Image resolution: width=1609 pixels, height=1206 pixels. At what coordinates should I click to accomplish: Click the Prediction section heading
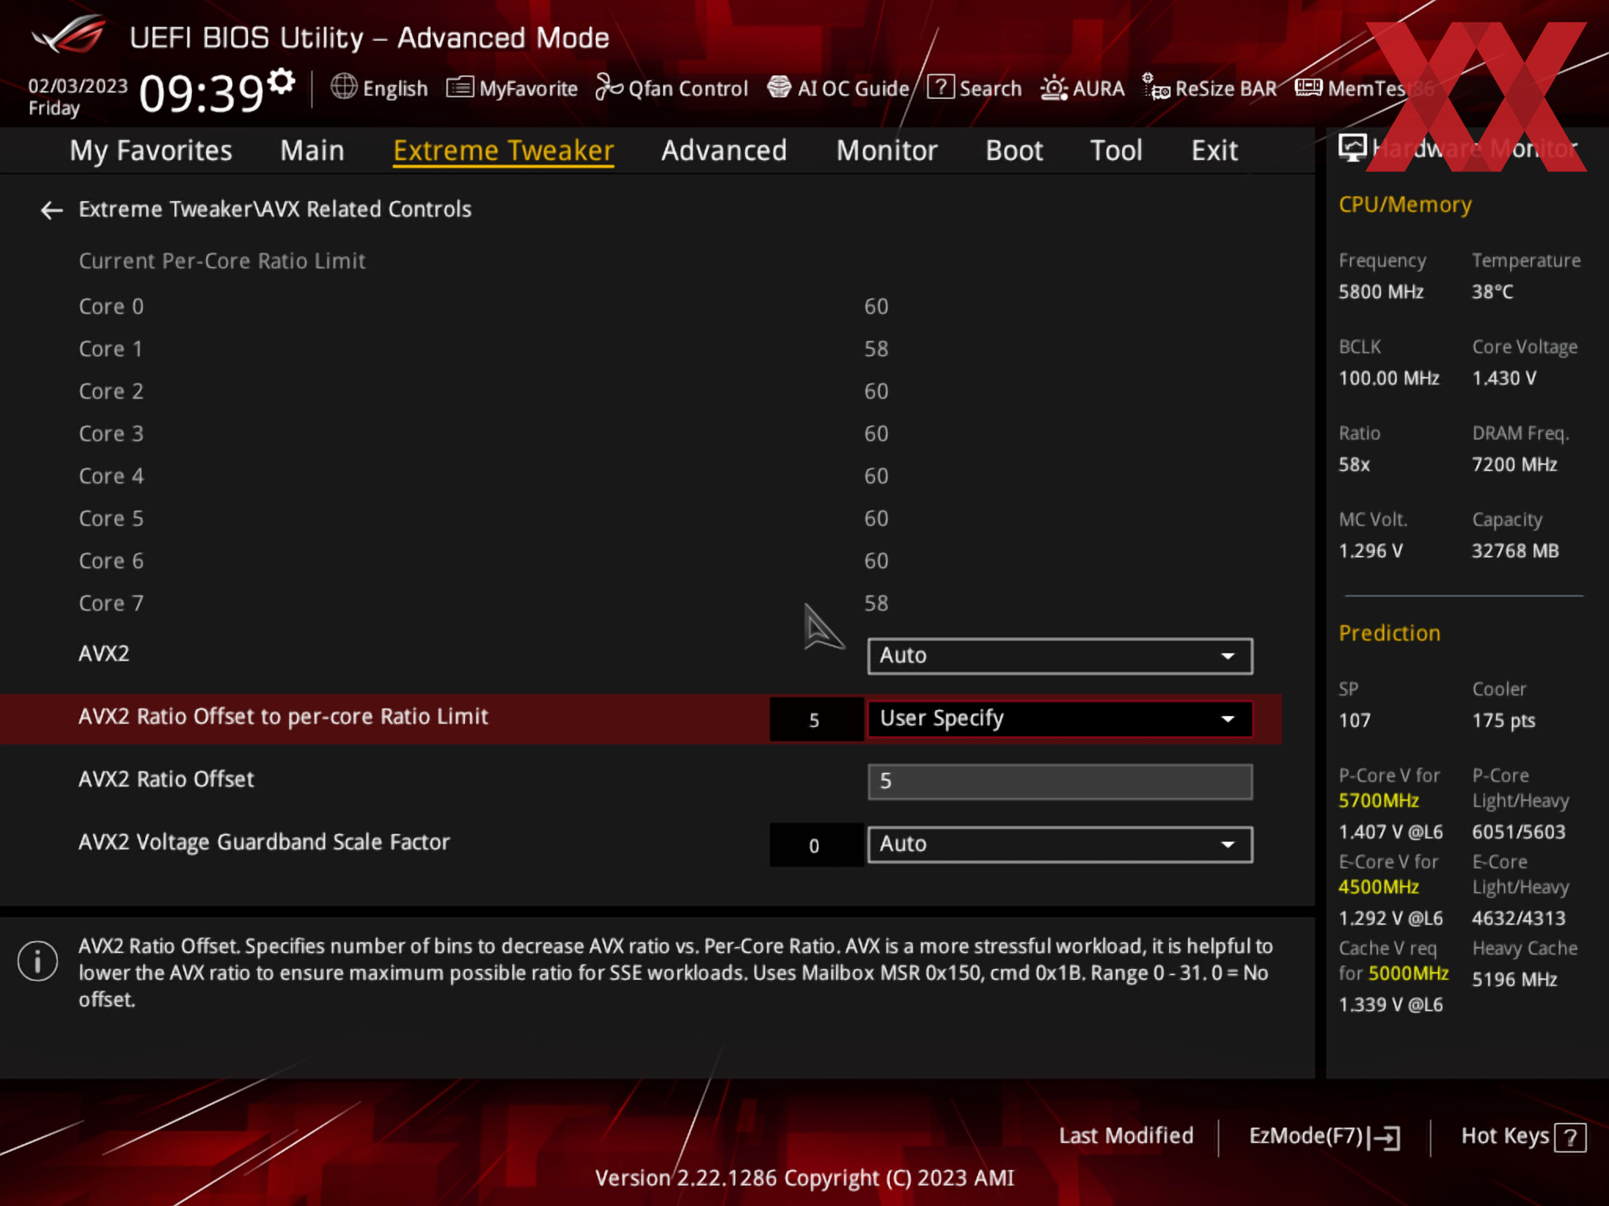1389,633
